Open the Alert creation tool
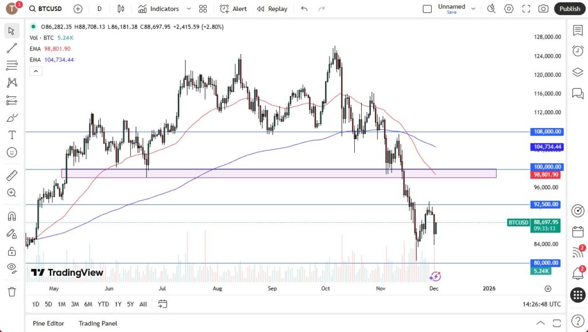This screenshot has height=332, width=588. pos(233,9)
